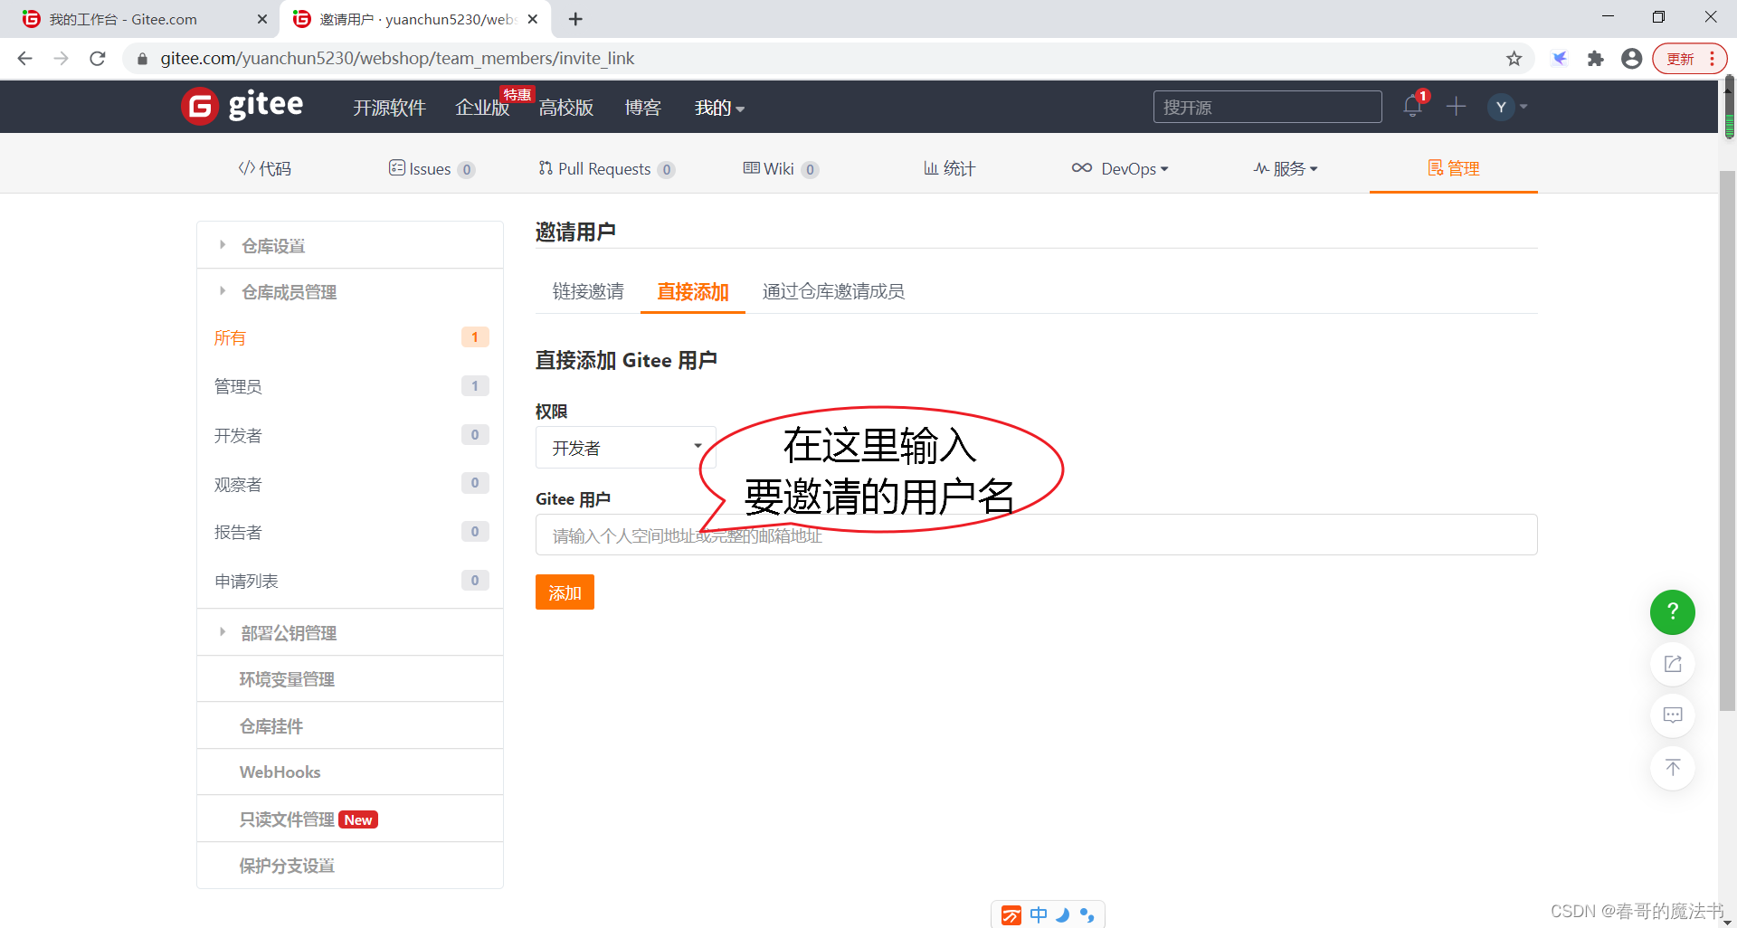Screen dimensions: 1737x928
Task: Click the browser forward arrow
Action: [62, 59]
